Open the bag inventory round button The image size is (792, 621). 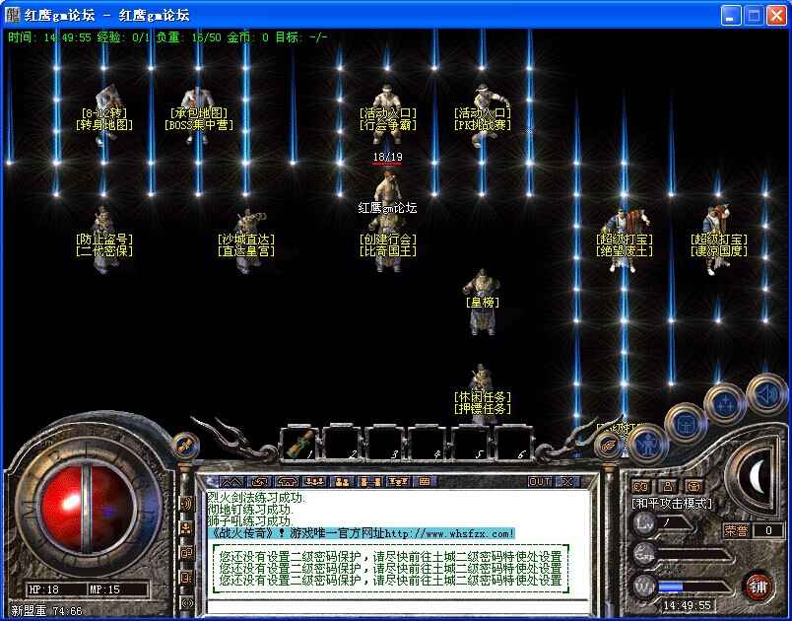[685, 424]
